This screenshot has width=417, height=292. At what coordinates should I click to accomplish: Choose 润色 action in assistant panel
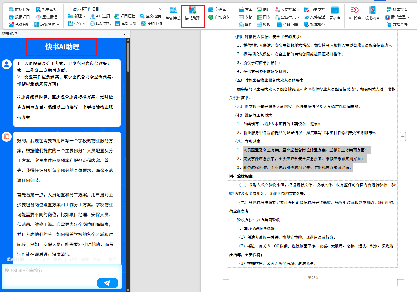57,259
